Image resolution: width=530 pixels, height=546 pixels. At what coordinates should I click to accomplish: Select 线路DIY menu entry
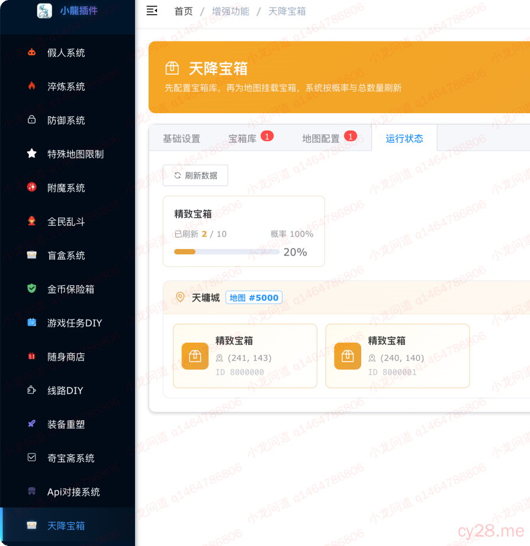[x=68, y=390]
